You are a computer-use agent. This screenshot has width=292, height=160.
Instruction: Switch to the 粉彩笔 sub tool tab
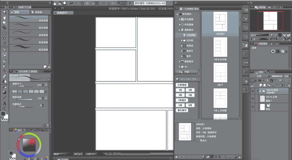pos(41,12)
